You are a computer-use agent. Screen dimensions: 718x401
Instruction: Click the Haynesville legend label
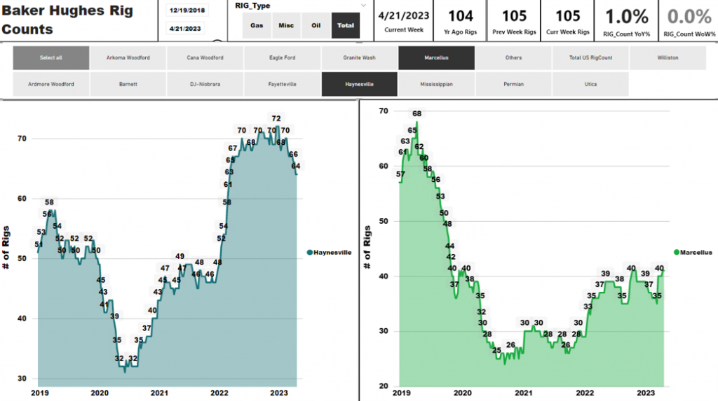[332, 253]
